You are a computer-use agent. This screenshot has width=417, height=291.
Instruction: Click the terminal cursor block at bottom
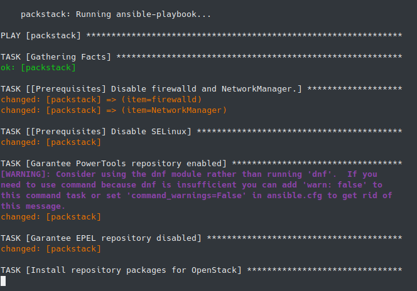[3, 280]
